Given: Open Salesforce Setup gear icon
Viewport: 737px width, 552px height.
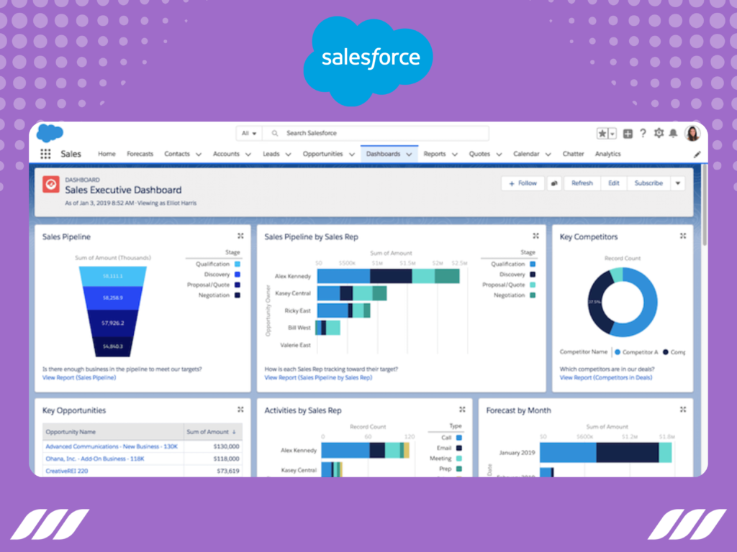Looking at the screenshot, I should point(659,133).
